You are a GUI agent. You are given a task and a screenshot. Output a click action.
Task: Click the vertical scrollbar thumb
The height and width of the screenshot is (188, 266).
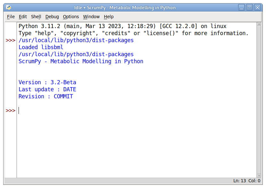pyautogui.click(x=259, y=100)
